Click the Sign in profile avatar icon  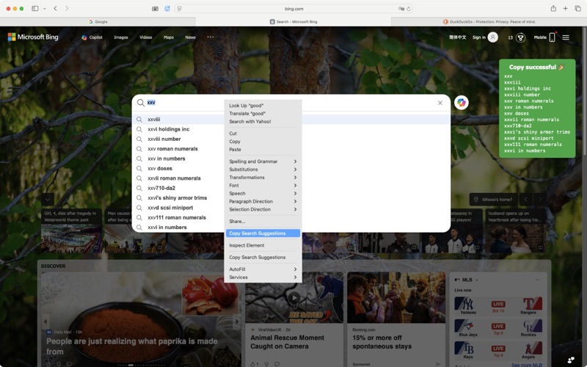(x=492, y=37)
